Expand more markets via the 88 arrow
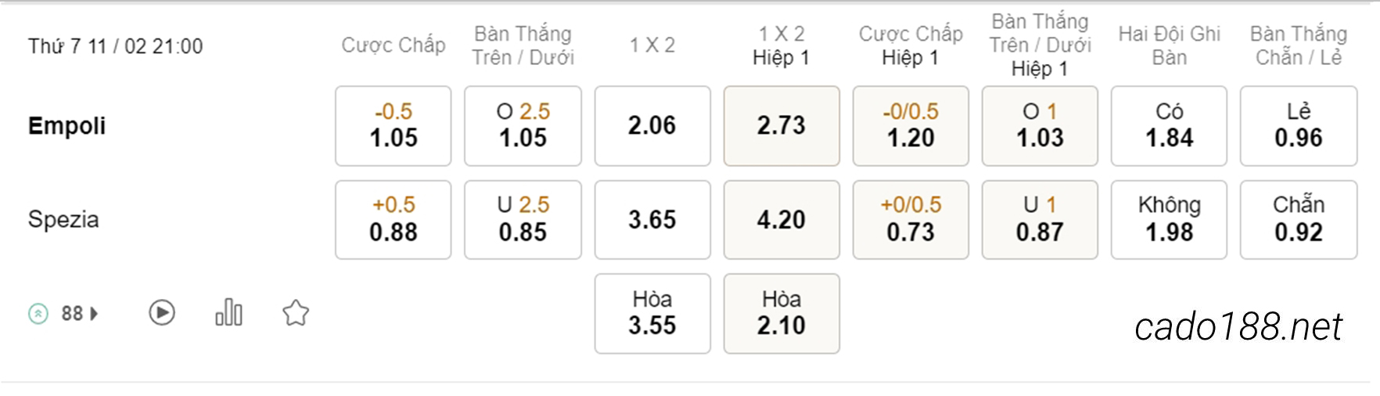Screen dimensions: 1380x396 tap(80, 314)
